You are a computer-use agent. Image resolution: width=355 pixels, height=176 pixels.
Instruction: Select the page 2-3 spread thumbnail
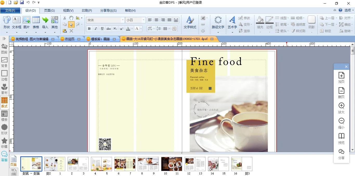click(x=78, y=164)
